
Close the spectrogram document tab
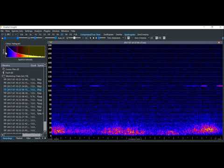pos(219,42)
